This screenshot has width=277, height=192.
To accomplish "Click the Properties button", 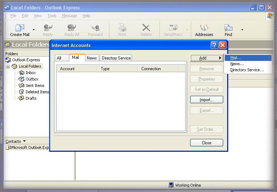I will (207, 79).
